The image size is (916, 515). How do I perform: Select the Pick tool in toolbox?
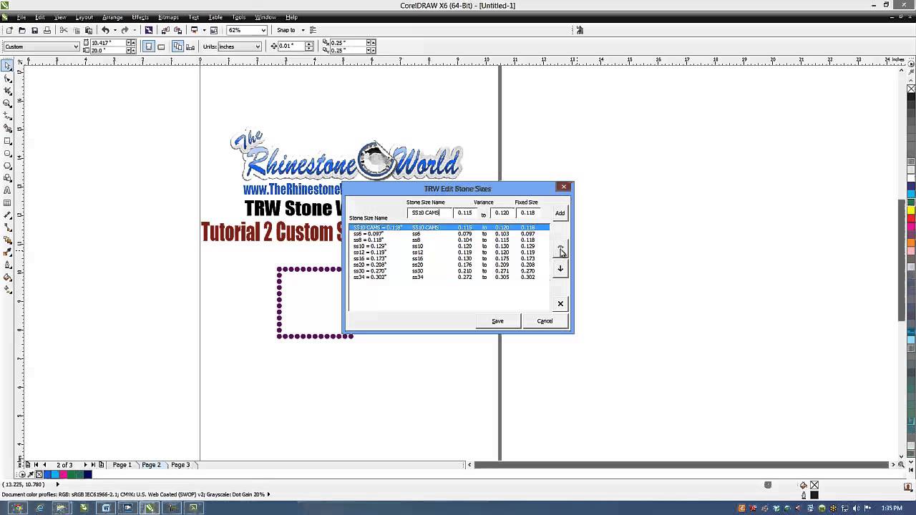point(7,66)
